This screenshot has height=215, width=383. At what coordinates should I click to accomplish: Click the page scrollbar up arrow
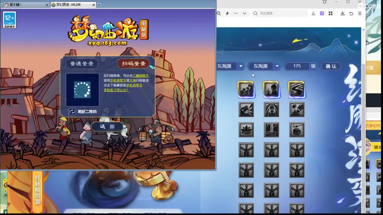[x=363, y=30]
